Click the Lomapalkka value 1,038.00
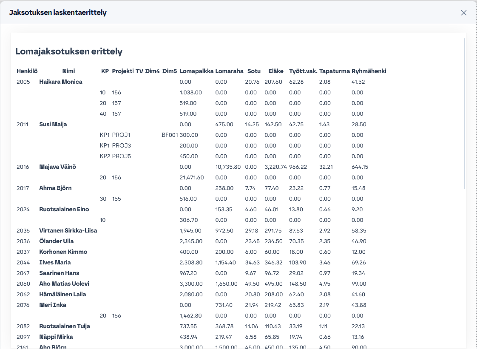Image resolution: width=477 pixels, height=349 pixels. pyautogui.click(x=191, y=93)
